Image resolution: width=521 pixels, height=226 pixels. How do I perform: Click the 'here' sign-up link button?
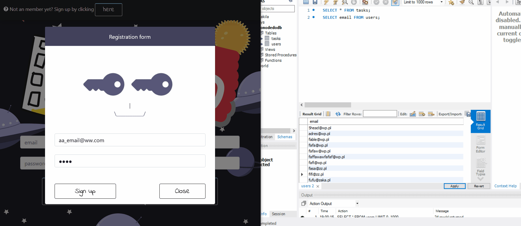(x=109, y=10)
